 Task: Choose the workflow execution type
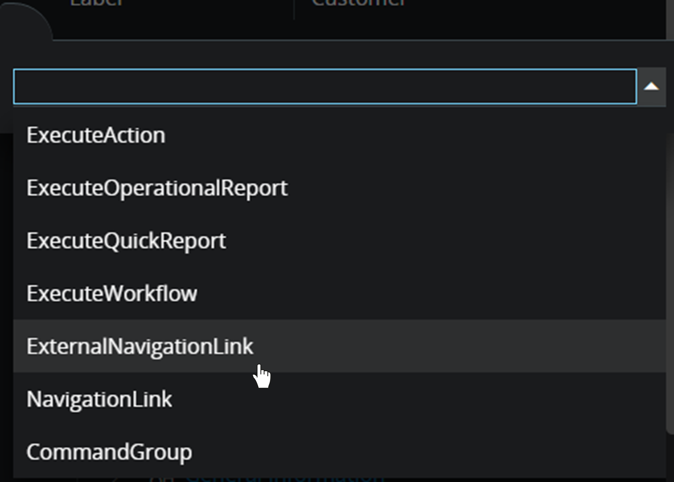click(x=112, y=294)
